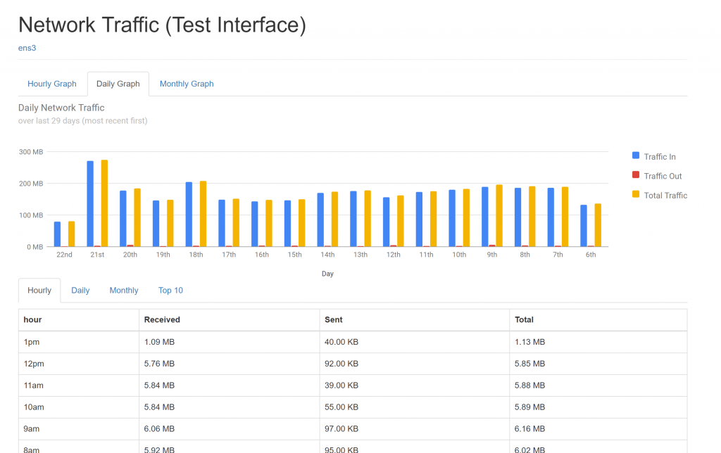This screenshot has height=453, width=721.
Task: Click the 97.00 KB sent cell
Action: 415,428
